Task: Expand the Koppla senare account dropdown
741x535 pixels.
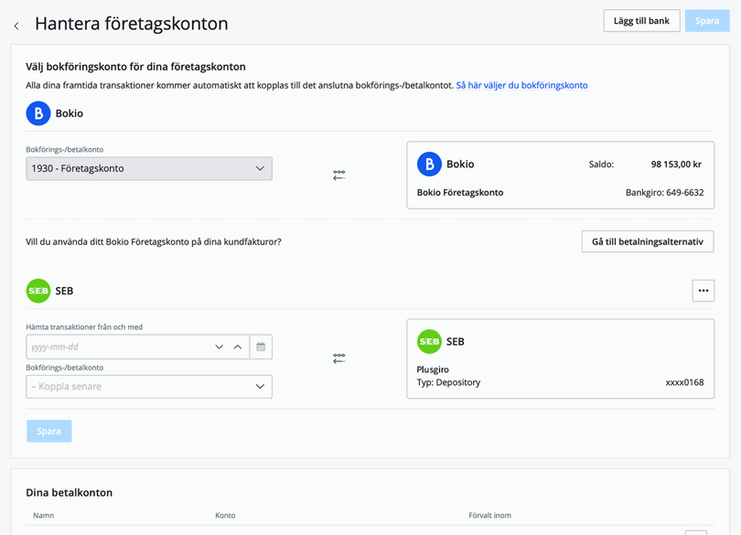Action: [149, 387]
